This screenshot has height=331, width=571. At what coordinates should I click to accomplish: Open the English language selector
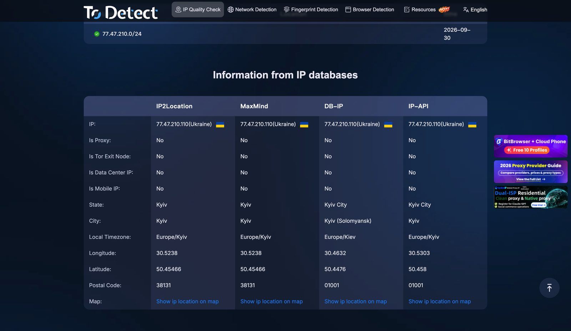click(x=475, y=10)
